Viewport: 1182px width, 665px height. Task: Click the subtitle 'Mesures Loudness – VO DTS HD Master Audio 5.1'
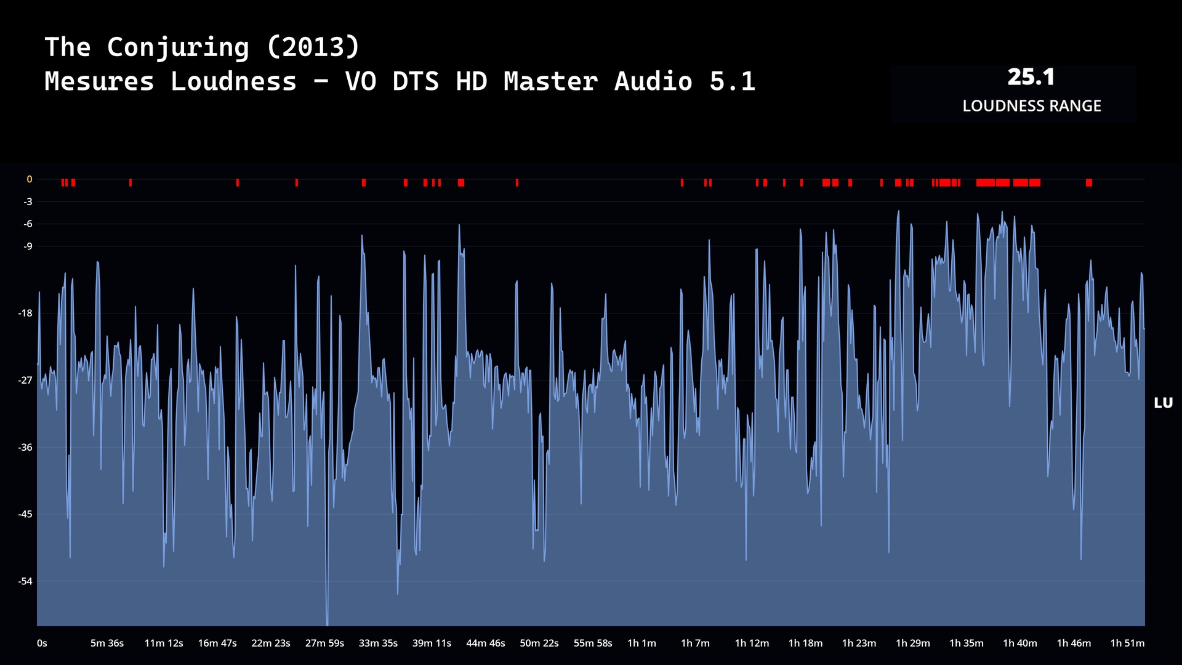400,81
